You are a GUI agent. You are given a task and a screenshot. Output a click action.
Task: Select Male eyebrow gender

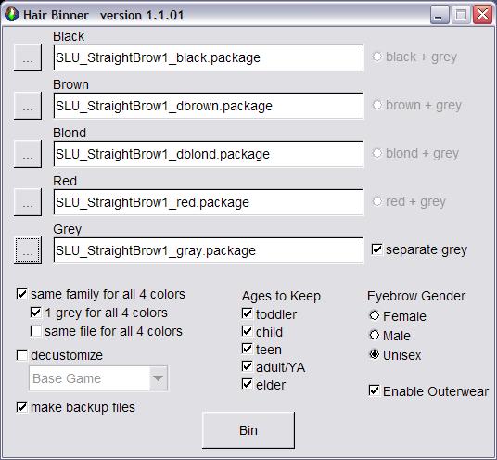click(375, 335)
